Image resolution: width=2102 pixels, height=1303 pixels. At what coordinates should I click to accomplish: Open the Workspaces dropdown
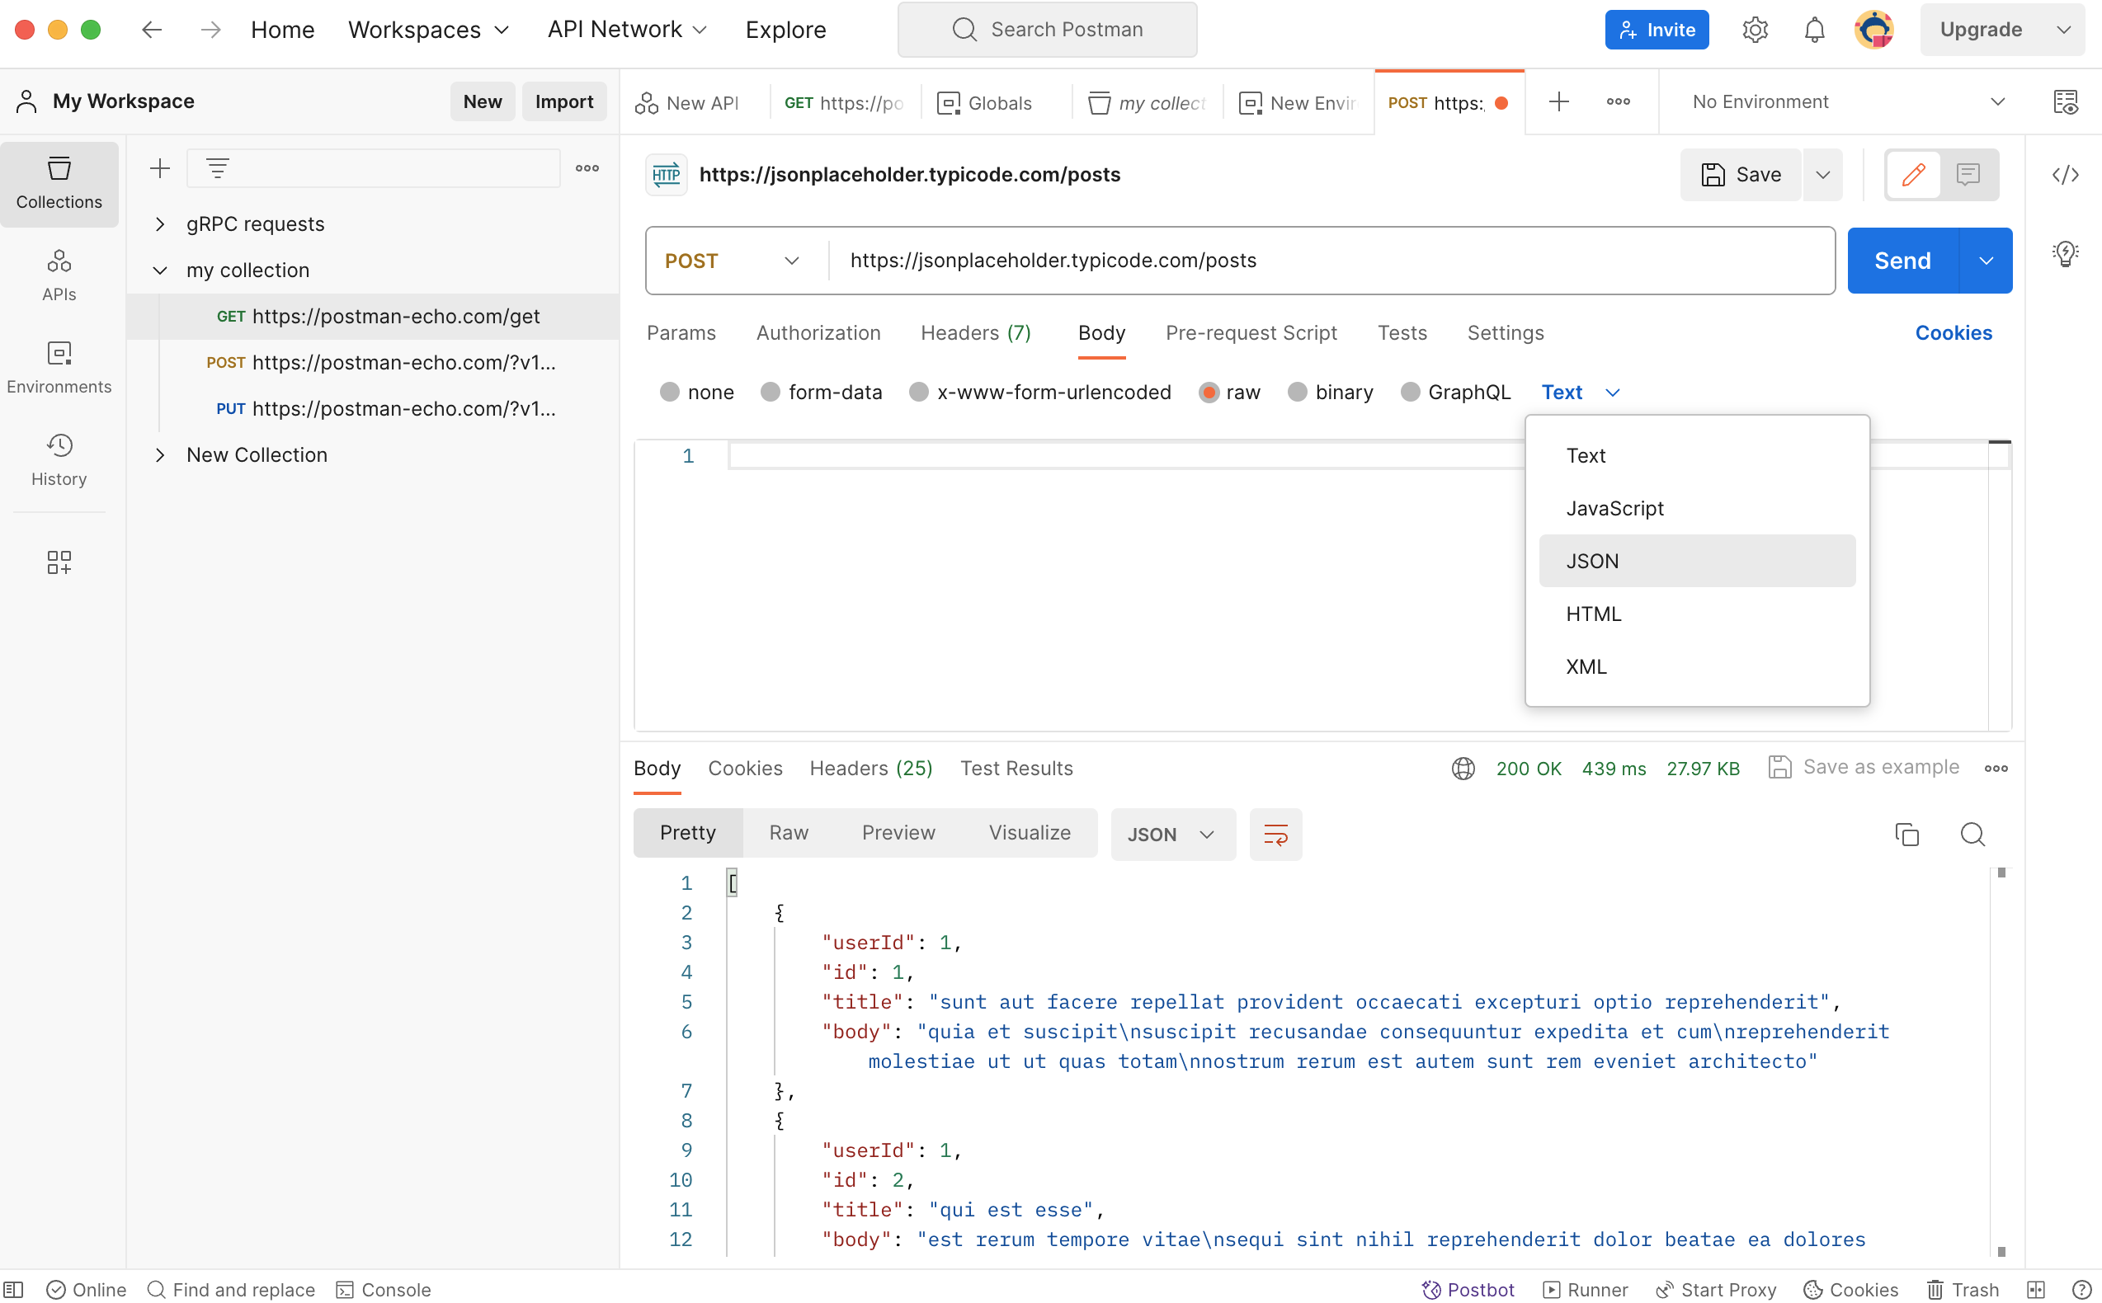[428, 30]
